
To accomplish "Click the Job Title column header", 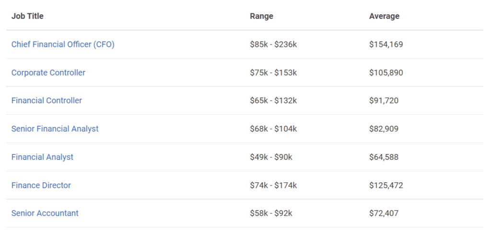I will [x=27, y=16].
